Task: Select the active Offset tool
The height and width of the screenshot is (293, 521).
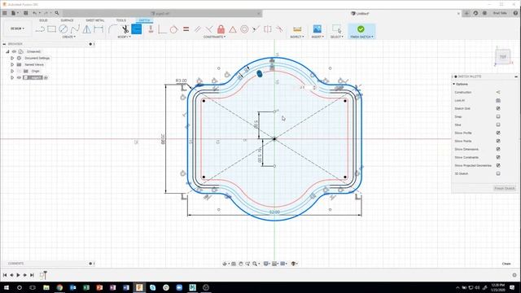Action: (137, 29)
